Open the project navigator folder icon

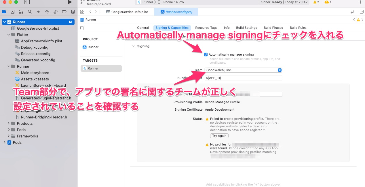pyautogui.click(x=4, y=12)
